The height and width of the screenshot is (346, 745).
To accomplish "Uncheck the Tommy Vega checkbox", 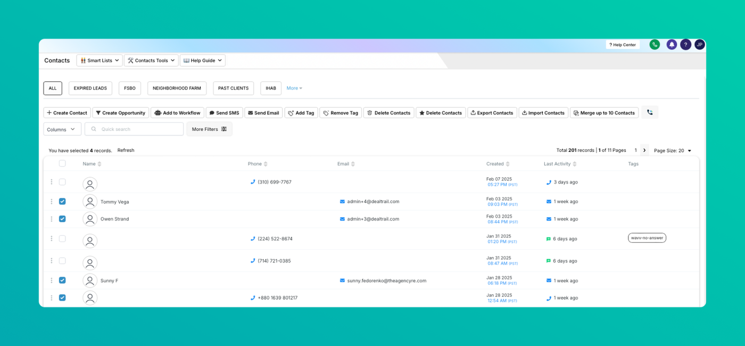I will coord(62,202).
